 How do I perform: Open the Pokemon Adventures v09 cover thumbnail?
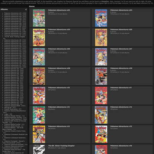coord(101,76)
